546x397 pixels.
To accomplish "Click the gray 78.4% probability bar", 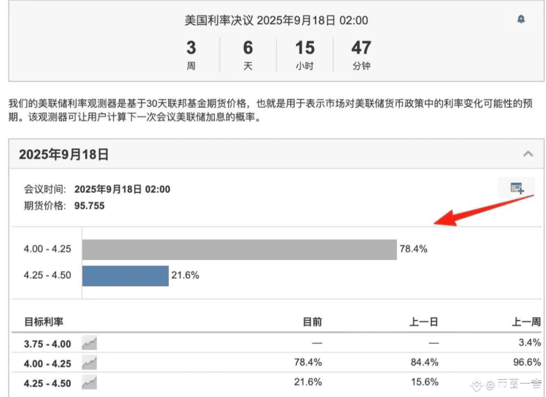I will pos(240,249).
